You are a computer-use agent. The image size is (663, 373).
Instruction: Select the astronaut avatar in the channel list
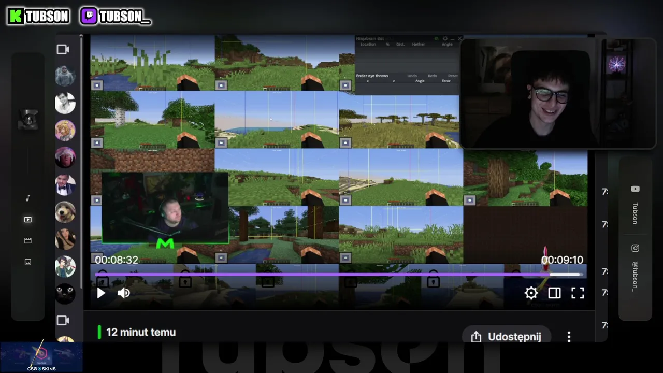point(65,76)
